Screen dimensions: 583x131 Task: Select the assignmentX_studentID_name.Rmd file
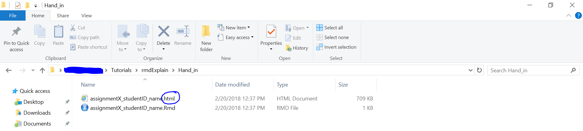point(132,108)
